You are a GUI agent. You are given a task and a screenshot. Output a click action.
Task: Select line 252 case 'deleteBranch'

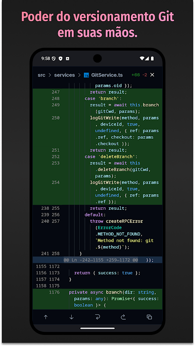pyautogui.click(x=97, y=156)
